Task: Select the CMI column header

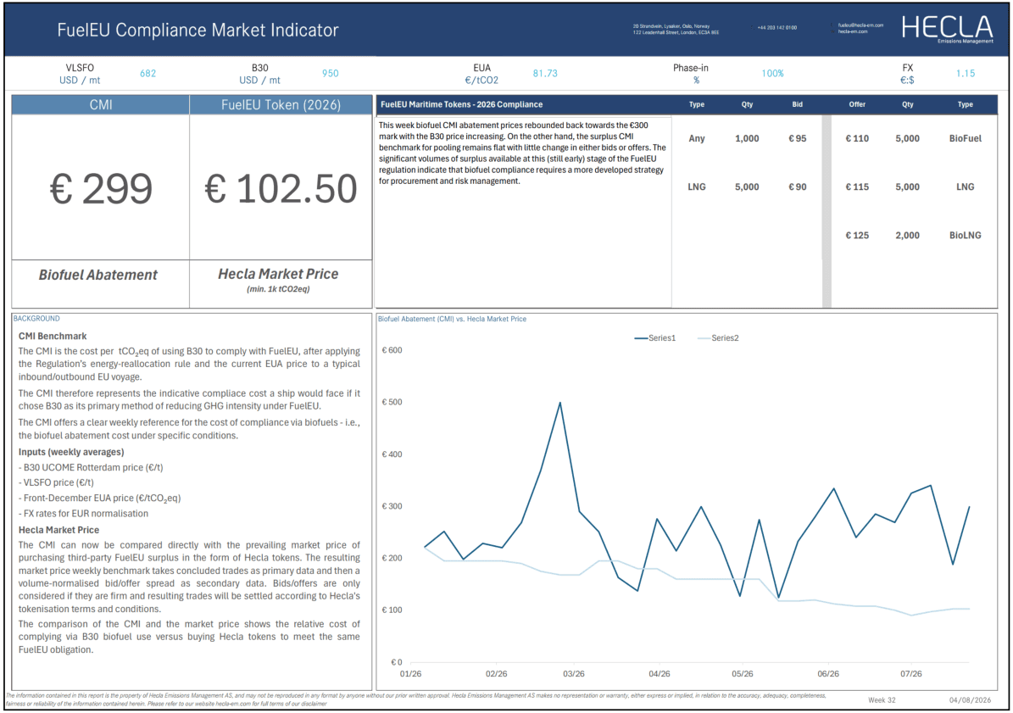Action: (101, 104)
